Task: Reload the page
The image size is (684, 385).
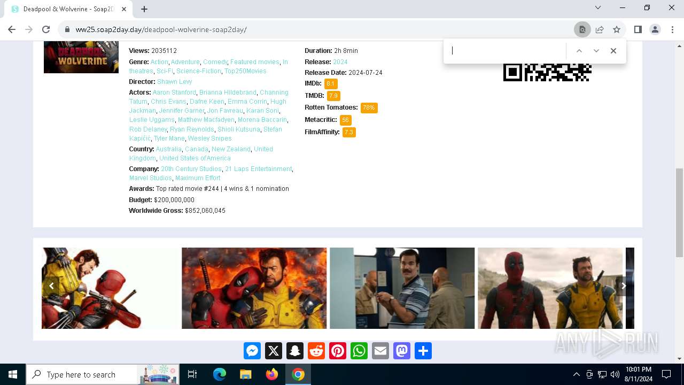Action: [46, 29]
